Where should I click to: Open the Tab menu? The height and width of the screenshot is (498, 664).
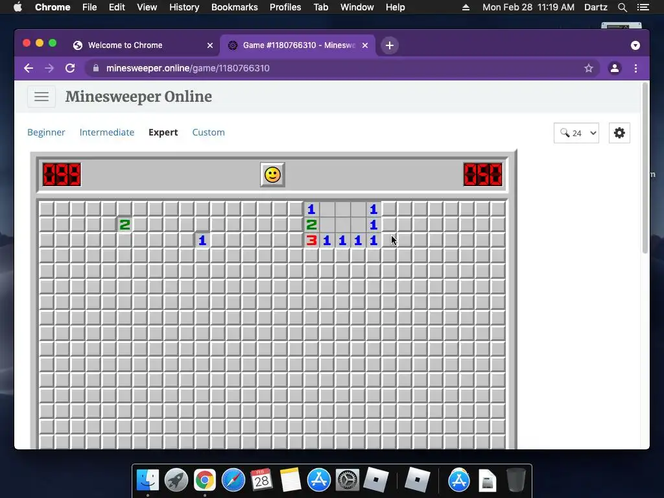click(x=320, y=7)
